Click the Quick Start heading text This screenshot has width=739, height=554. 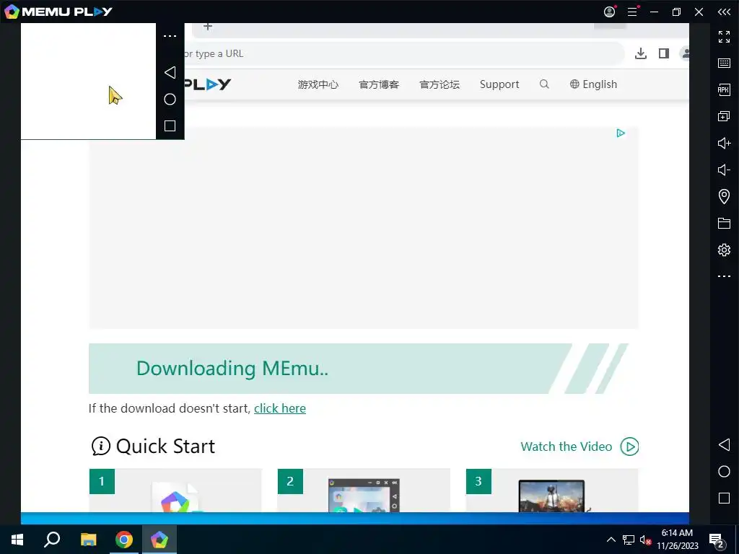tap(165, 446)
